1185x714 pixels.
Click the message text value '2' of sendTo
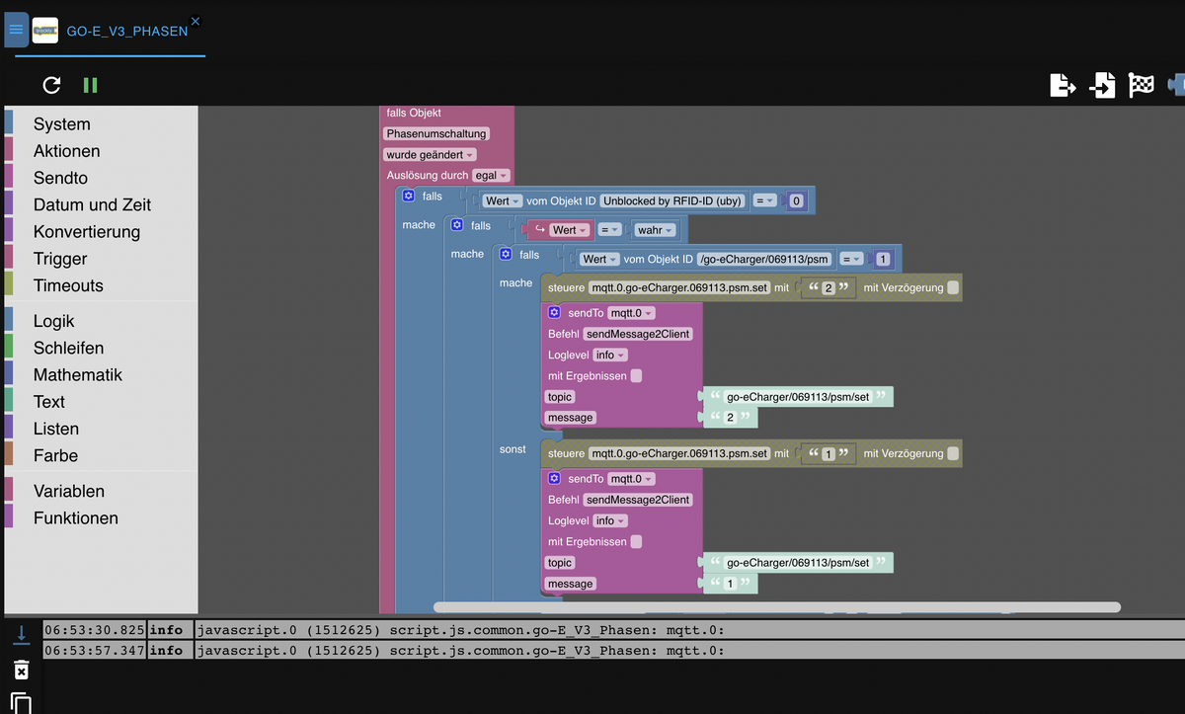pos(730,418)
